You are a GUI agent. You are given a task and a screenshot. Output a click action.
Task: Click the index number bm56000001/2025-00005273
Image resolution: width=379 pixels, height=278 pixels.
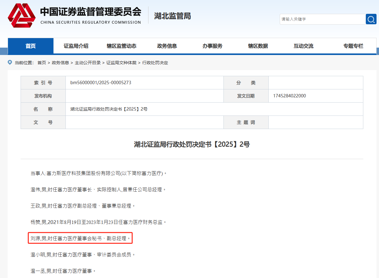point(101,83)
